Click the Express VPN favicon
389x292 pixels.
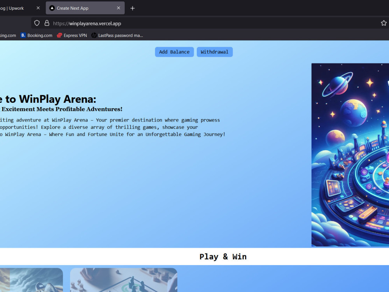(x=59, y=35)
